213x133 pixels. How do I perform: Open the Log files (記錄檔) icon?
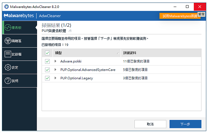8,54
